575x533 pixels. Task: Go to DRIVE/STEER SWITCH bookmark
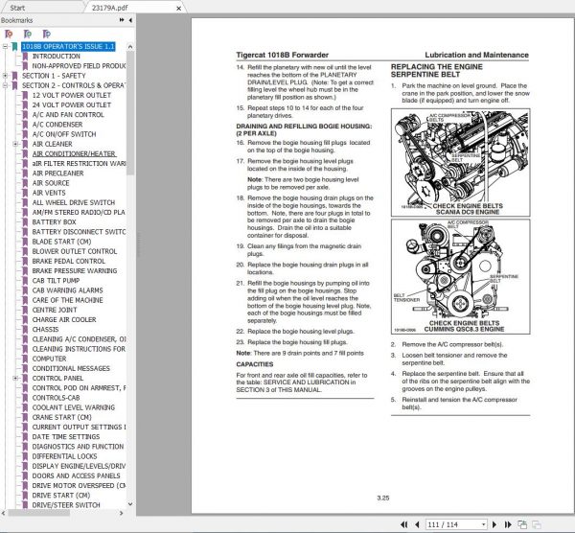[x=66, y=505]
